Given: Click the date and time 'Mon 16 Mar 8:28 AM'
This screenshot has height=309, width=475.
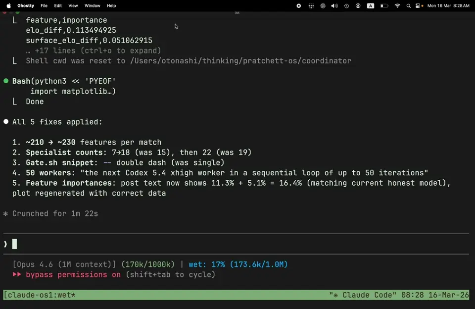Looking at the screenshot, I should point(448,5).
